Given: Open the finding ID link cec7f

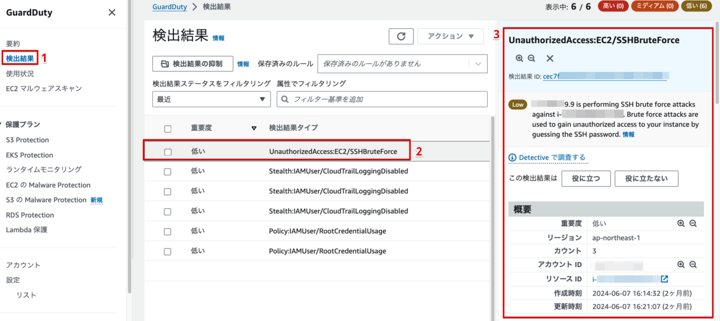Looking at the screenshot, I should click(x=605, y=76).
